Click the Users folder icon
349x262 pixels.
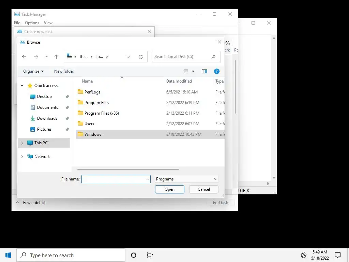[x=80, y=123]
